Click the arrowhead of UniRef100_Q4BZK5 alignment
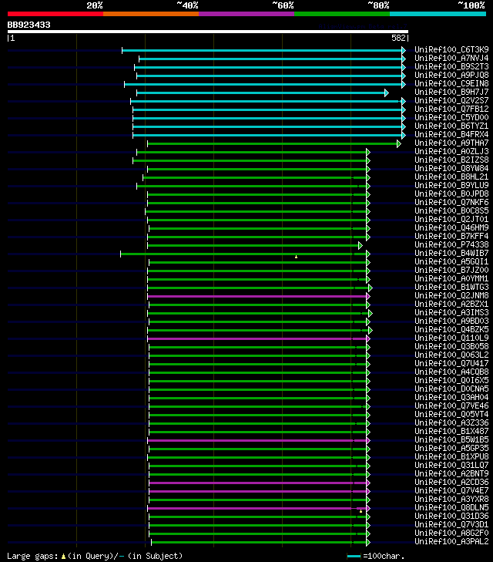Screen dimensions: 493x562 371,331
